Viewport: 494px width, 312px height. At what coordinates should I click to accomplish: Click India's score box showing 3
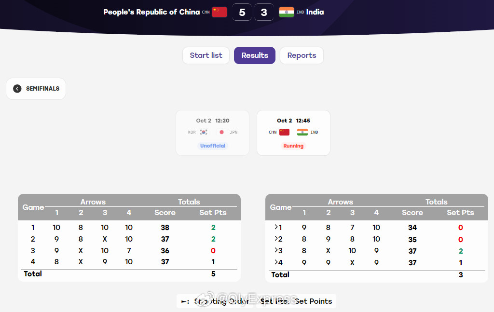click(x=264, y=12)
